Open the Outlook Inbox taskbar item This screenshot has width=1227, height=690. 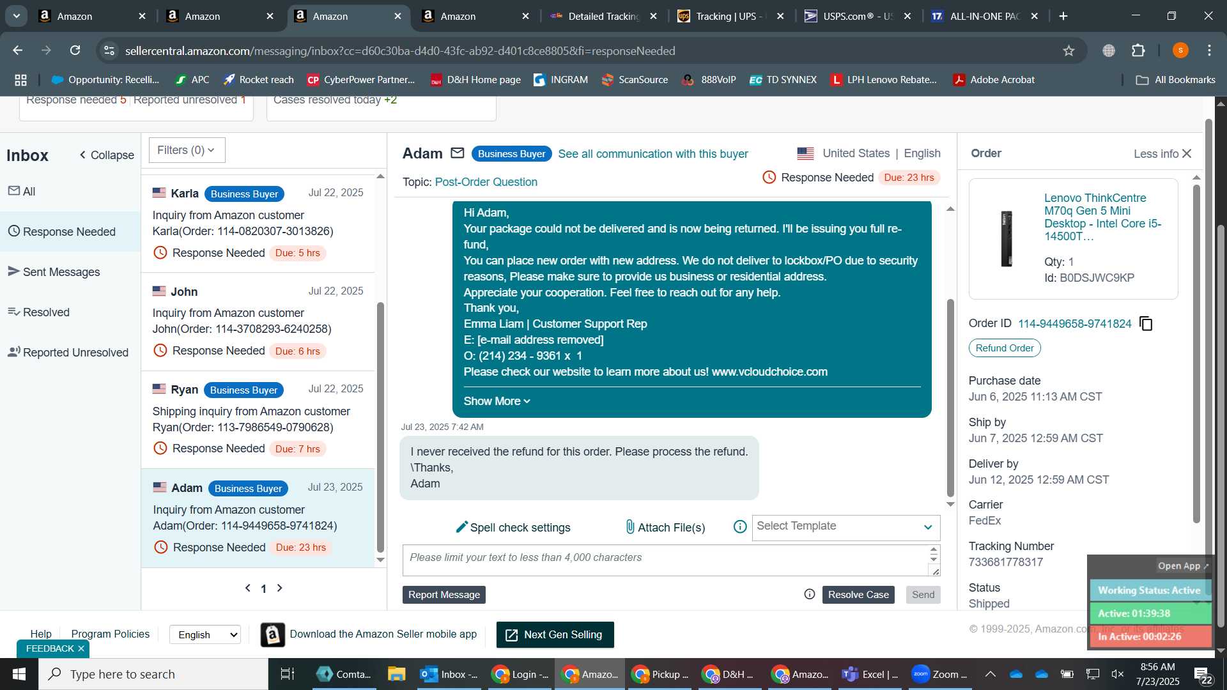(x=449, y=674)
